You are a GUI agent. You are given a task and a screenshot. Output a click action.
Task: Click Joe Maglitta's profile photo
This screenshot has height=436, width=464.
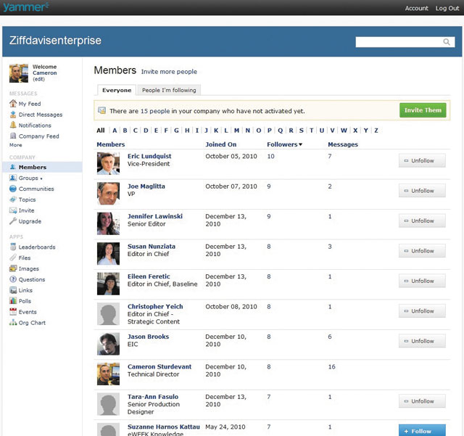coord(108,194)
